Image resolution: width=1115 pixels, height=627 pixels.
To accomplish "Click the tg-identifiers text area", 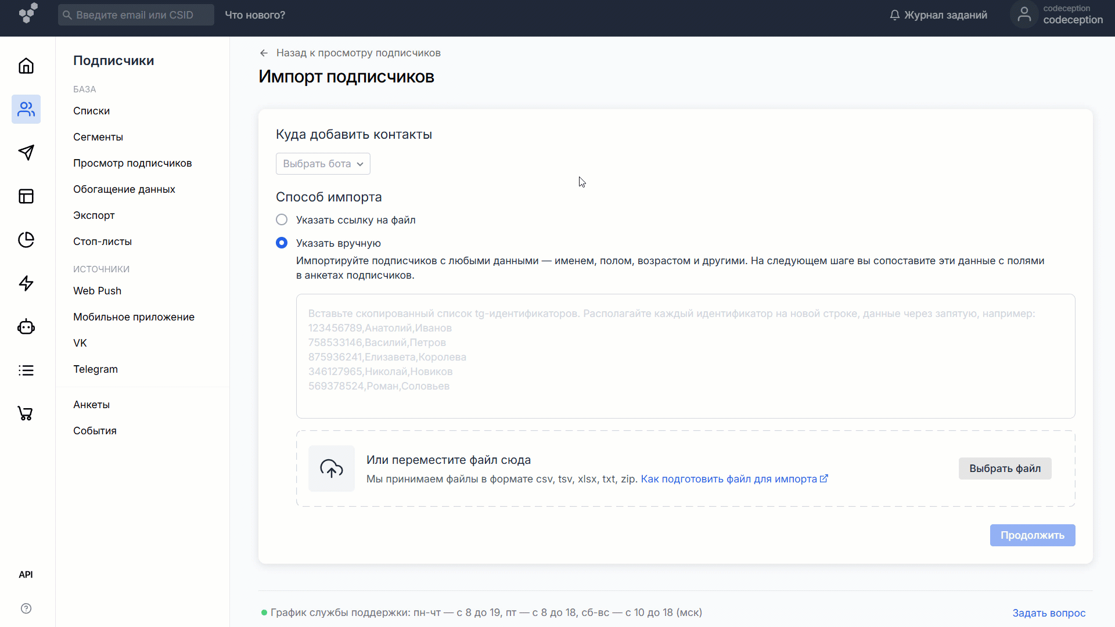I will [x=685, y=356].
